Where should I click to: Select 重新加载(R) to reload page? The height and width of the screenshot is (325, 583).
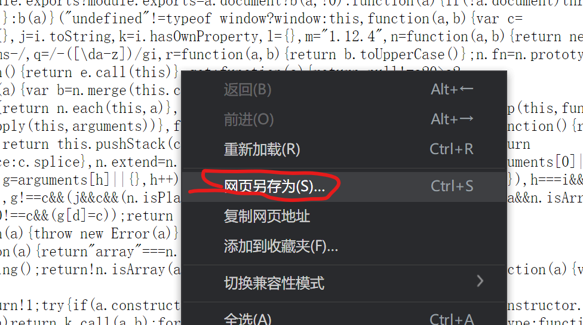pyautogui.click(x=262, y=149)
